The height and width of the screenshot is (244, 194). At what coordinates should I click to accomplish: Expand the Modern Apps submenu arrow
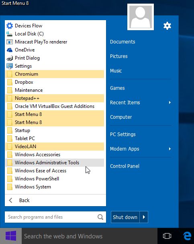pos(170,149)
